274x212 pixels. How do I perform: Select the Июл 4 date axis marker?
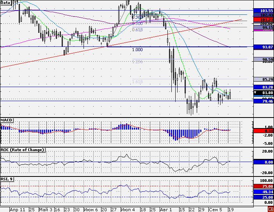pyautogui.click(x=127, y=210)
